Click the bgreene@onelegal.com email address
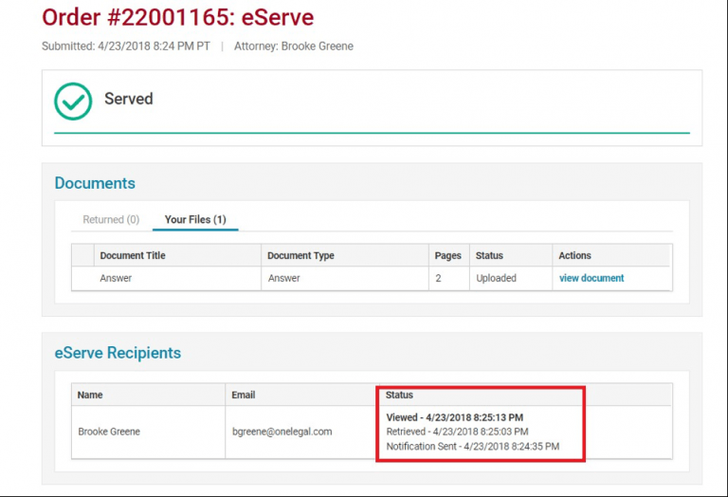This screenshot has height=497, width=728. [x=282, y=432]
